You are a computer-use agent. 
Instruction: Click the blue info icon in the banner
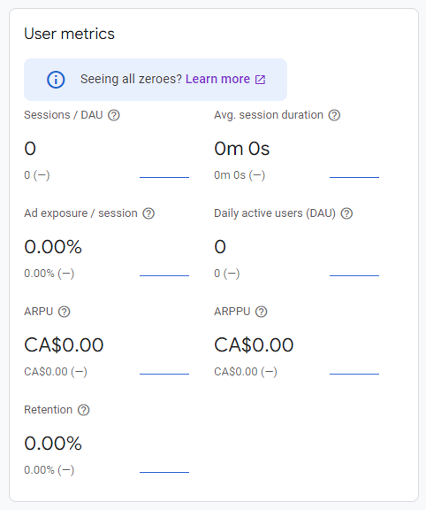point(56,80)
